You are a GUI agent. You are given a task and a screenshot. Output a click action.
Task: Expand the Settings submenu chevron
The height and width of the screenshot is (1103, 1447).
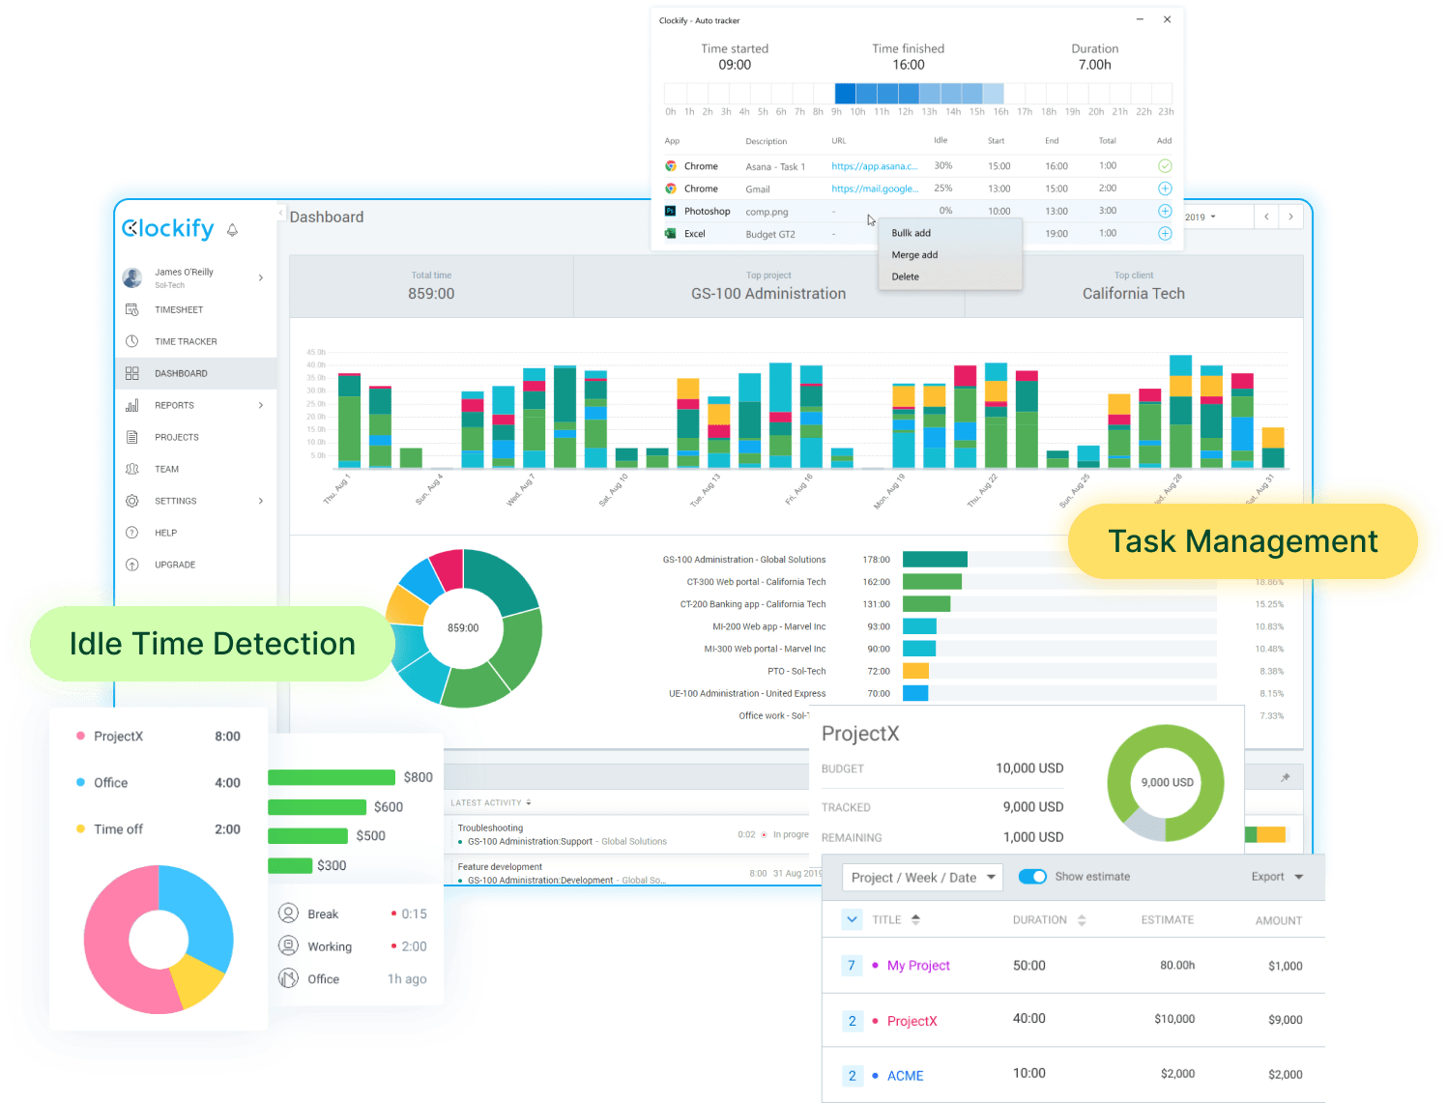coord(261,501)
